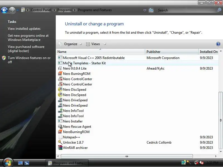This screenshot has width=223, height=167.
Task: Click the Control Panel folder icon in address bar
Action: [23, 10]
